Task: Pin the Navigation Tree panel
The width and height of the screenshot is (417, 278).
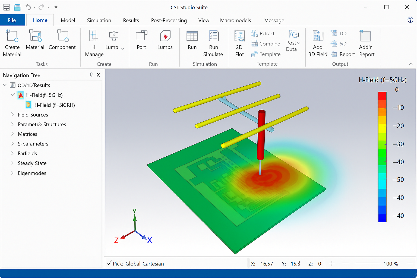Action: point(91,75)
